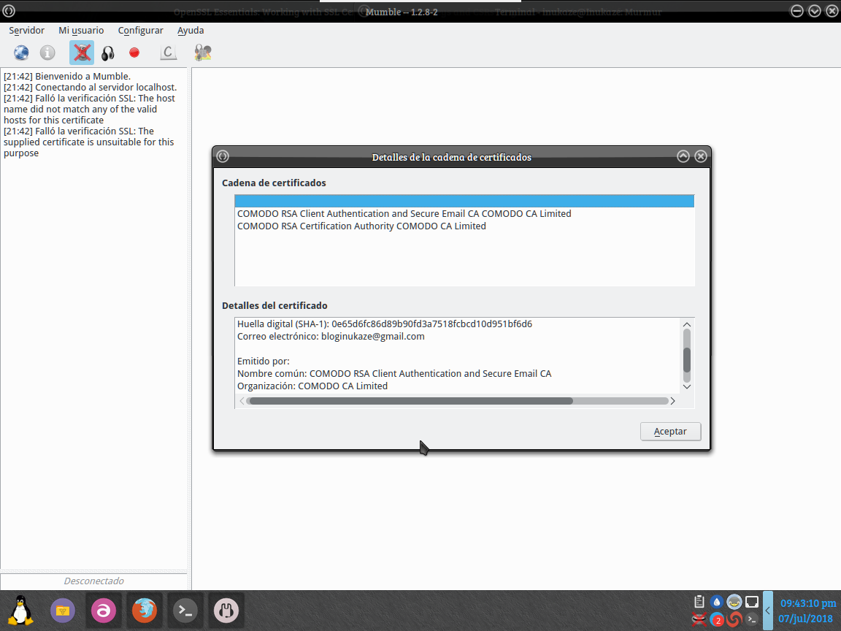Click the Organización: COMODO CA Limited line

(x=312, y=386)
